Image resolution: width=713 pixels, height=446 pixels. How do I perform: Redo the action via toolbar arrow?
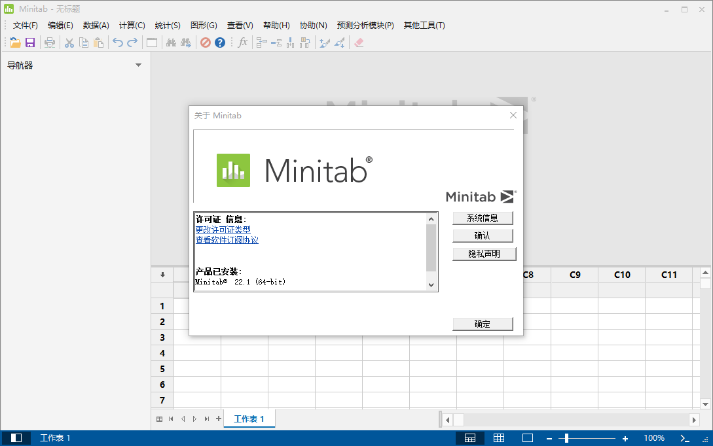(x=132, y=43)
